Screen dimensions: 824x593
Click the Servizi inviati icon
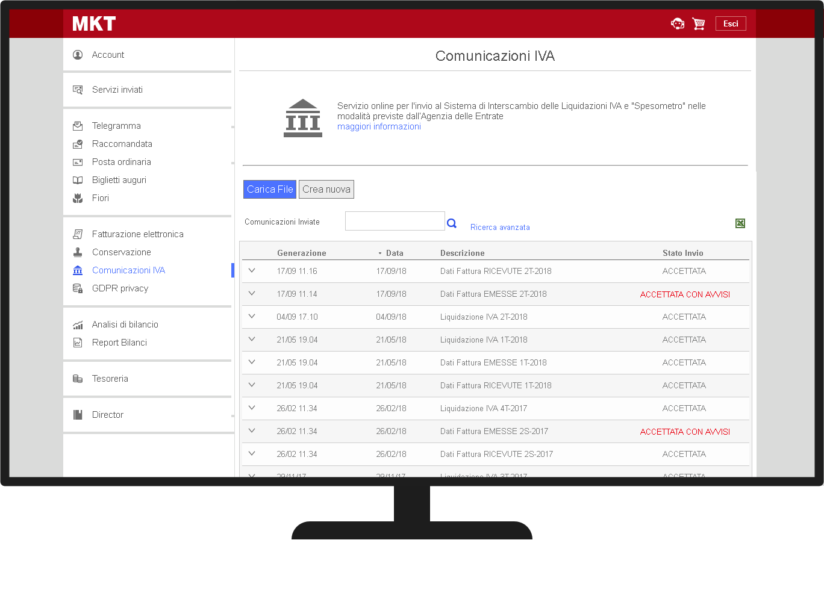[78, 90]
